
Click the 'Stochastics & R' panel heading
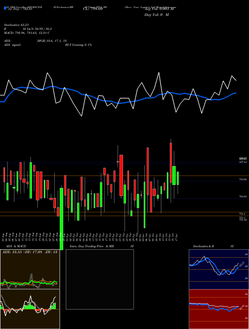click(x=204, y=246)
